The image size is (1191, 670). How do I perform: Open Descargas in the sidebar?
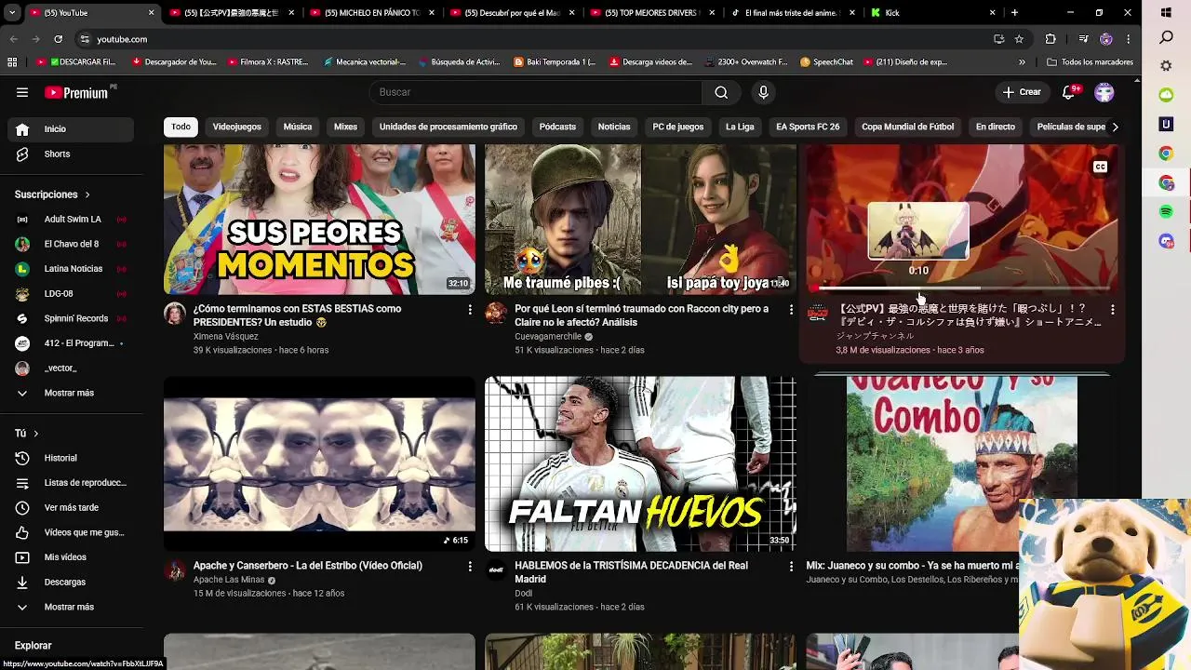(x=71, y=583)
